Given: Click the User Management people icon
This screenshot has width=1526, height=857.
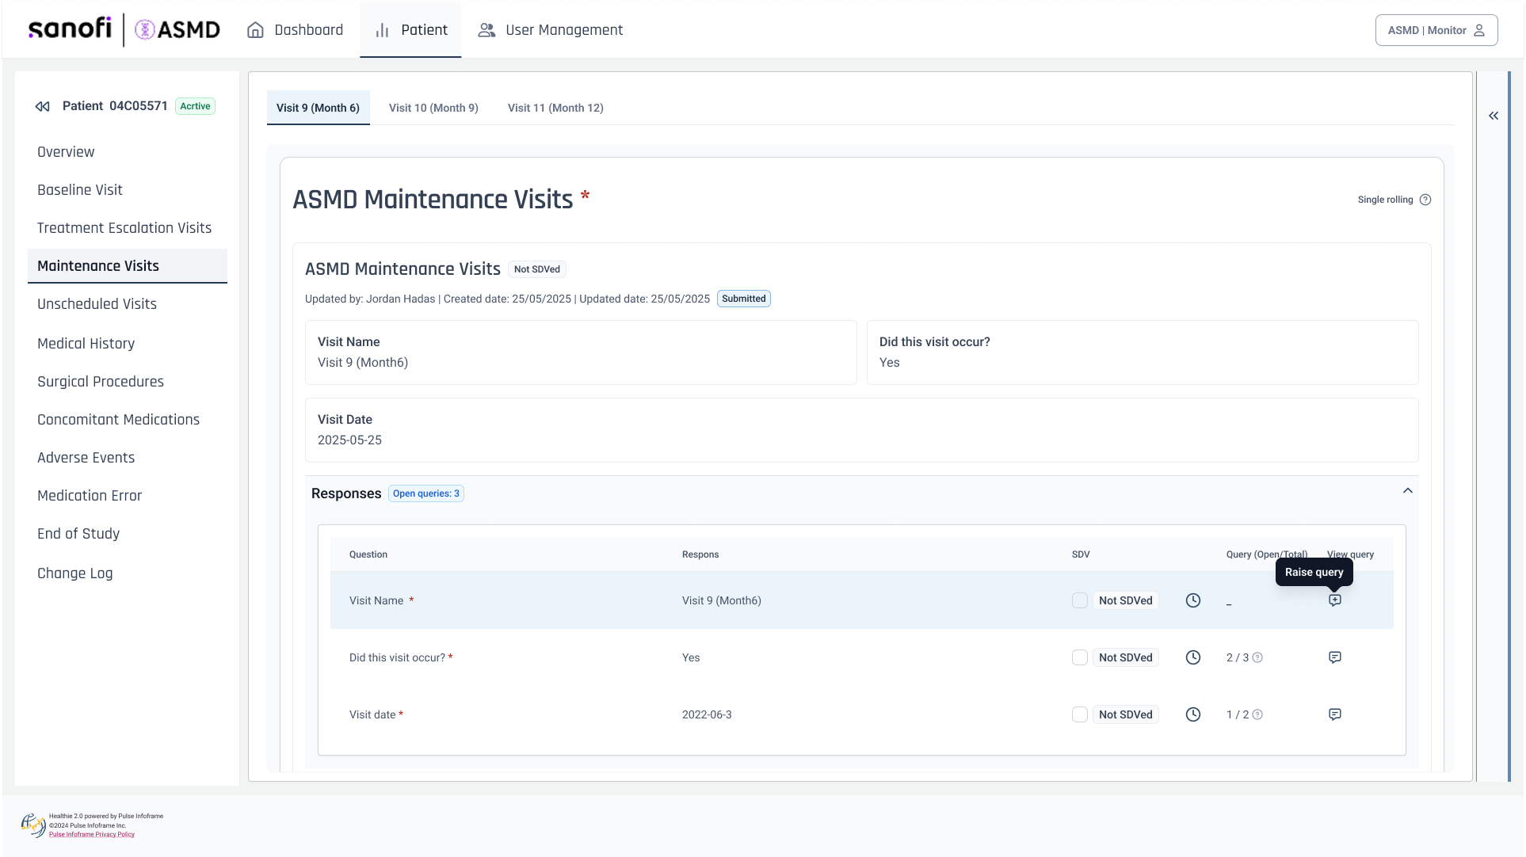Looking at the screenshot, I should coord(486,30).
